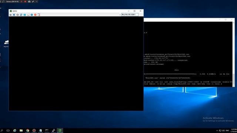Launch Internet Explorer from taskbar
The width and height of the screenshot is (237, 133).
pyautogui.click(x=15, y=130)
